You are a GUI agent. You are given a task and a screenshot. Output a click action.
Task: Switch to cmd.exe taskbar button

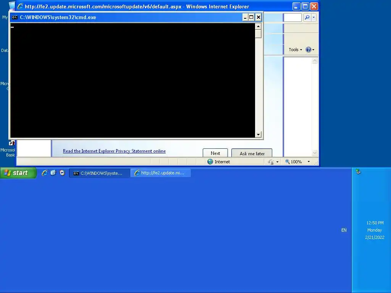click(100, 173)
